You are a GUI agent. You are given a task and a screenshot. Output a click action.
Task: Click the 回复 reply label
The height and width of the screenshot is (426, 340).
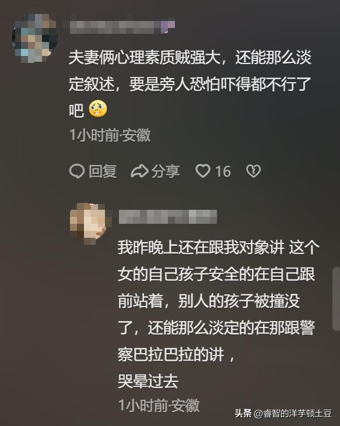pyautogui.click(x=103, y=171)
